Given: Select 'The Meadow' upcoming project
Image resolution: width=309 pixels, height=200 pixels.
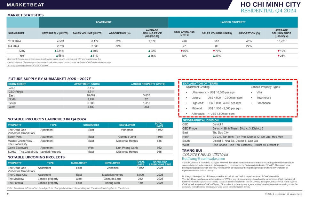Looking at the screenshot, I should 16,179.
